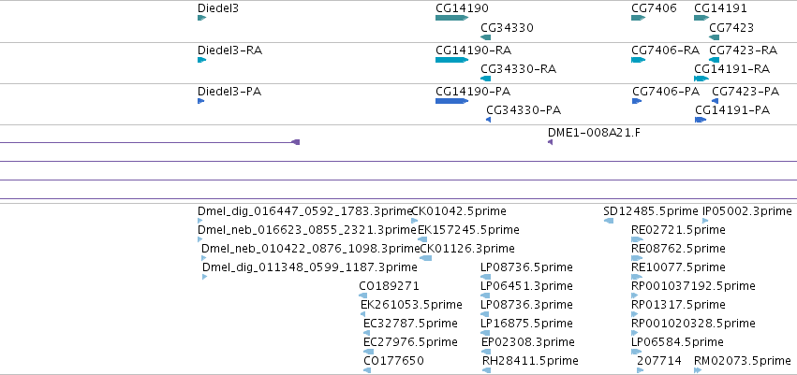Click the CG7423 gene label

tap(731, 27)
